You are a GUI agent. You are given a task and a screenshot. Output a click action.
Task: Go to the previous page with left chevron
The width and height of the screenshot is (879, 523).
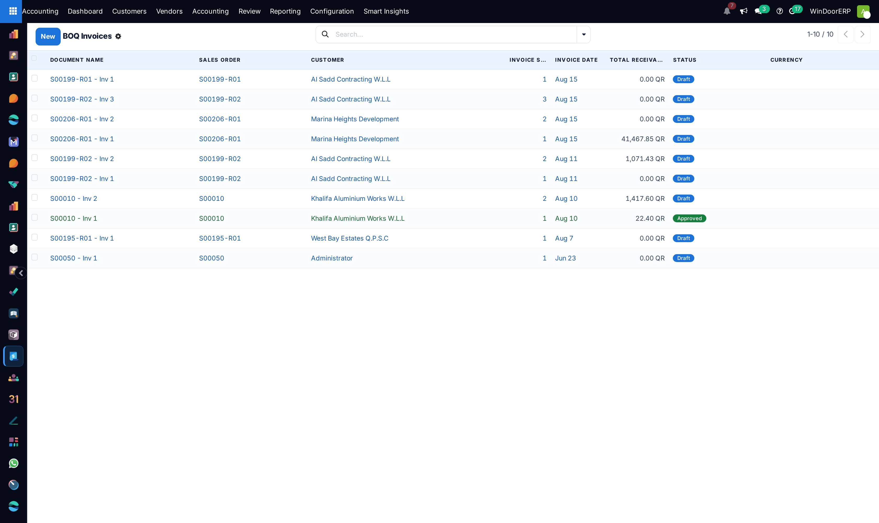click(846, 34)
